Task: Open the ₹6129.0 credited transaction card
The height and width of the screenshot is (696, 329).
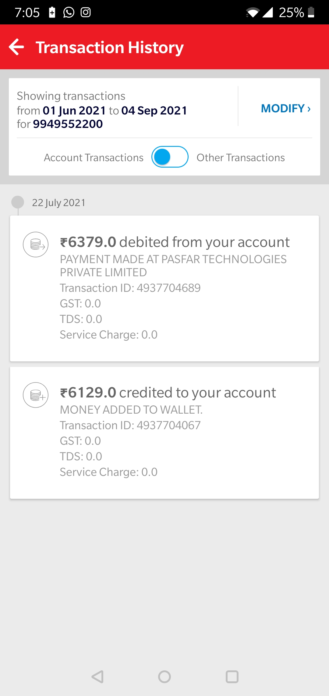Action: [164, 433]
